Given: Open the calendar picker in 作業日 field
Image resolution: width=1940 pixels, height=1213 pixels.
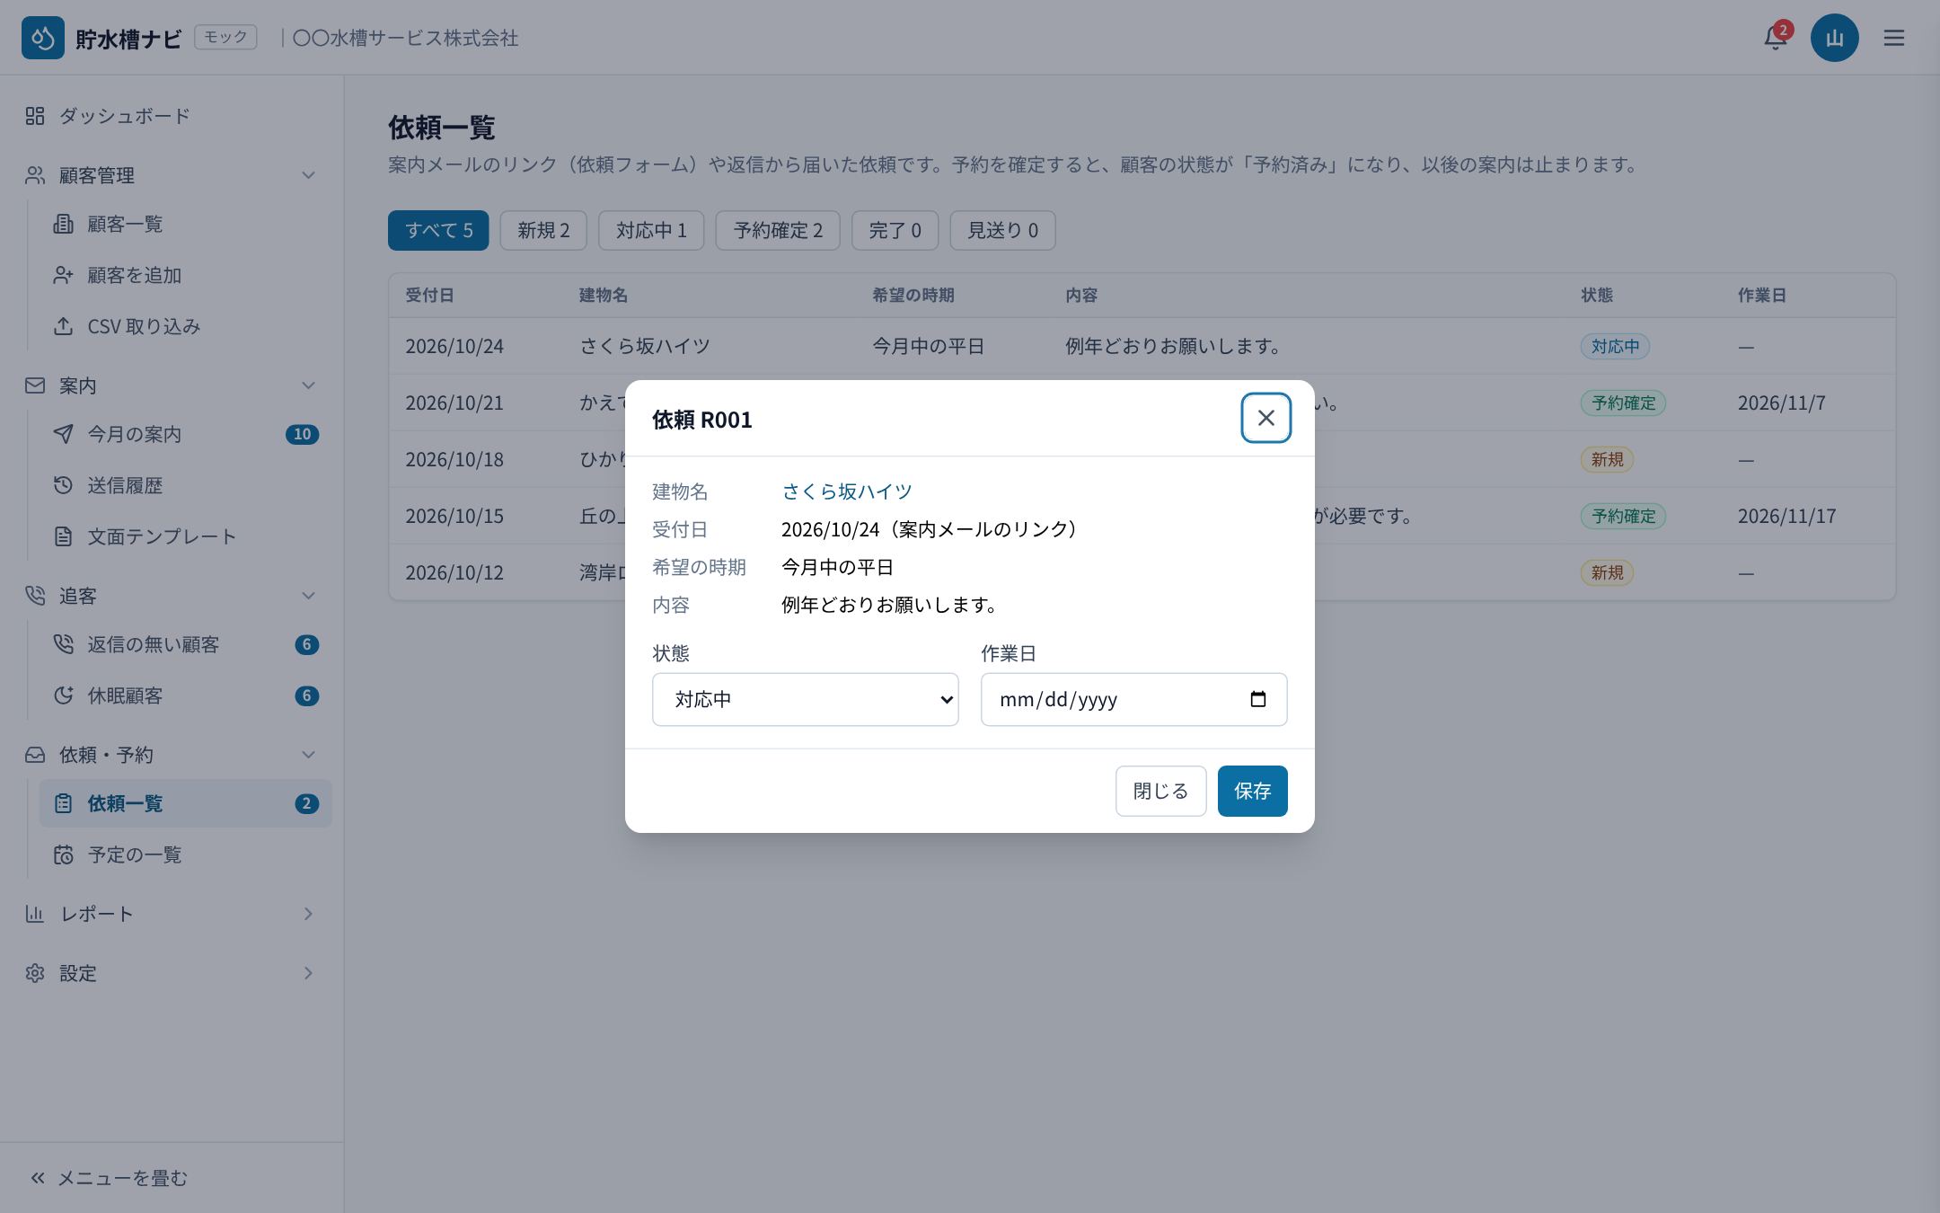Looking at the screenshot, I should [x=1258, y=699].
